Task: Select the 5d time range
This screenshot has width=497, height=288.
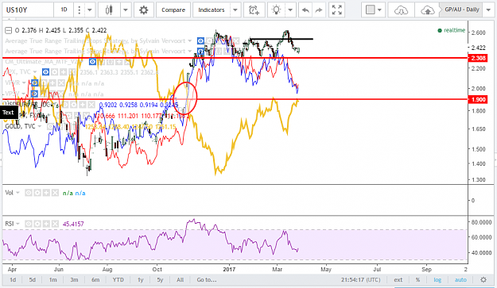Action: [33, 280]
